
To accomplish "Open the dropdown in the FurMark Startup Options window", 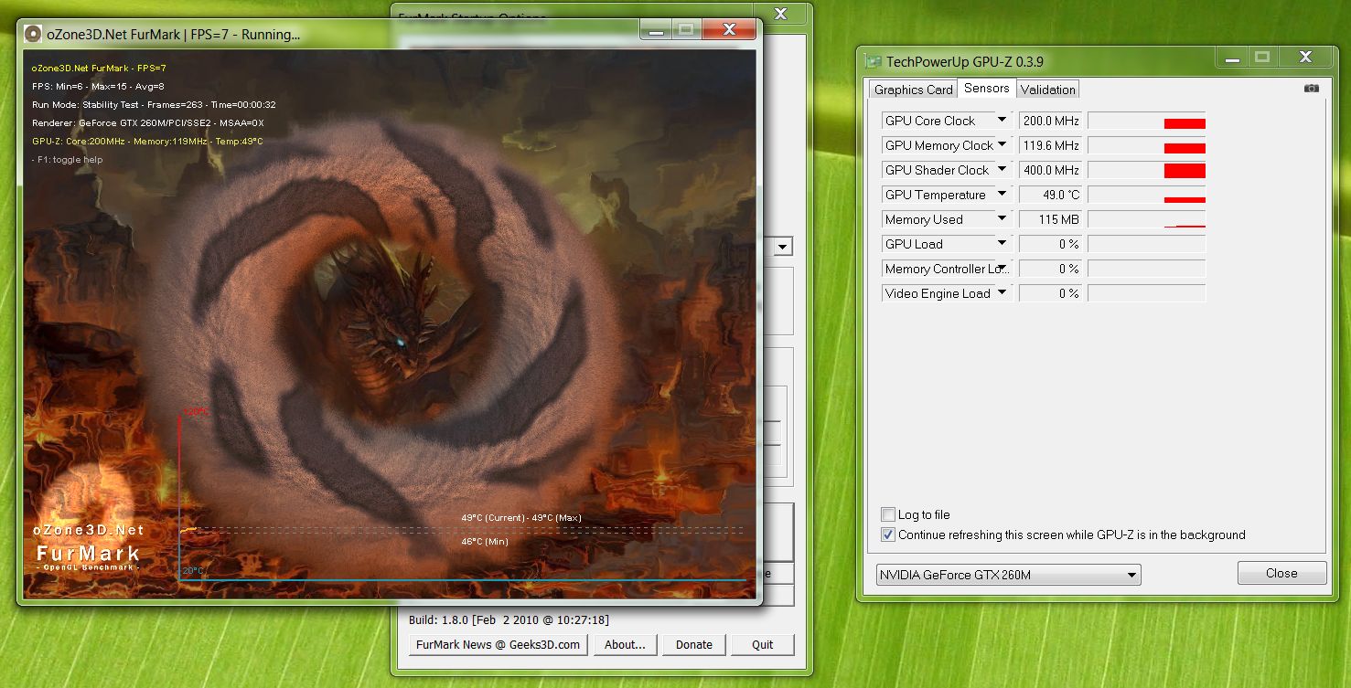I will [x=783, y=247].
